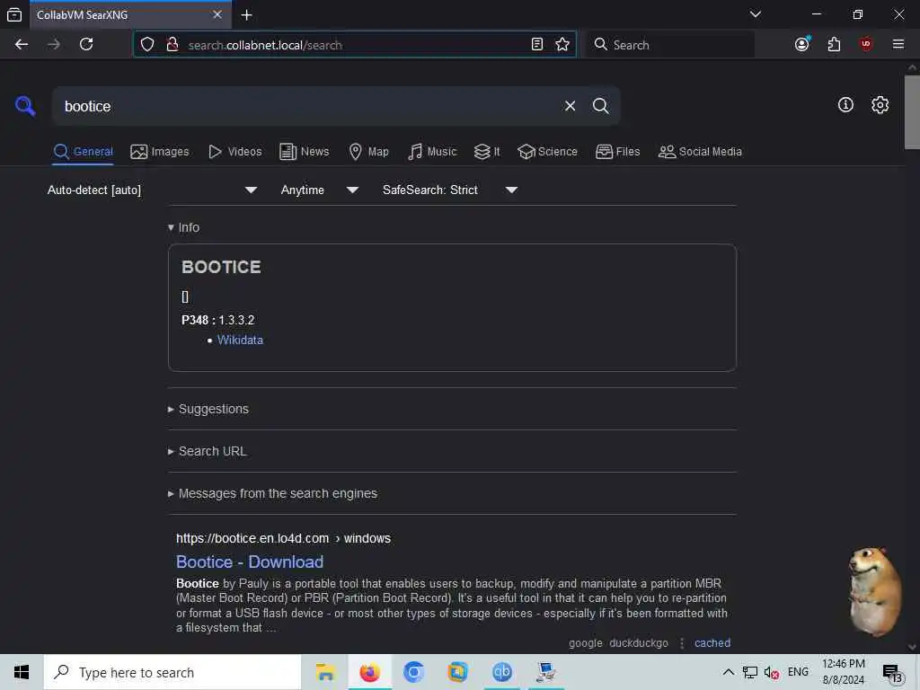Go back with browser back arrow

[22, 45]
